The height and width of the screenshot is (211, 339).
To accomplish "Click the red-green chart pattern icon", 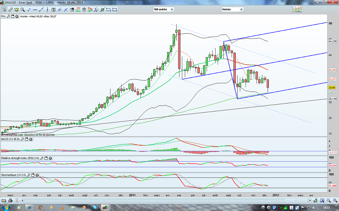I will (x=78, y=10).
